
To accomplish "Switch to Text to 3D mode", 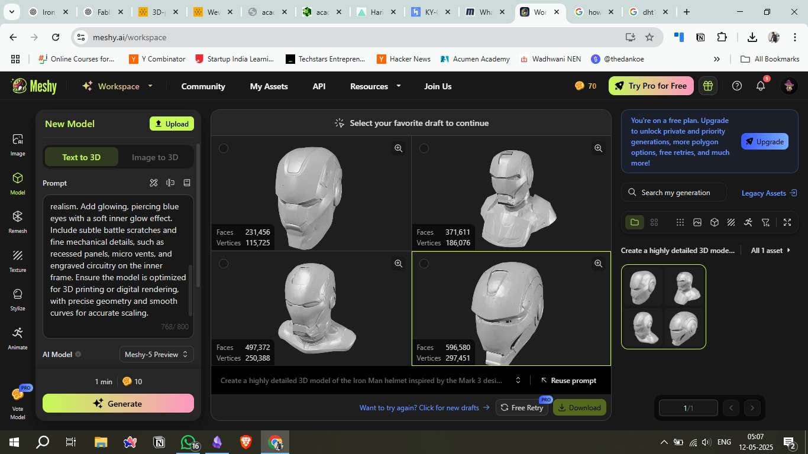I will [x=82, y=157].
